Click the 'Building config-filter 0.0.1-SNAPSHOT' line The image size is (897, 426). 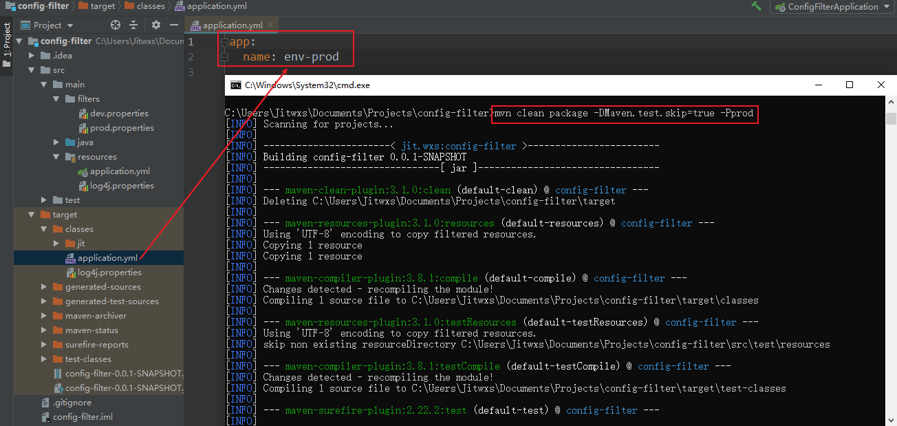pos(365,157)
